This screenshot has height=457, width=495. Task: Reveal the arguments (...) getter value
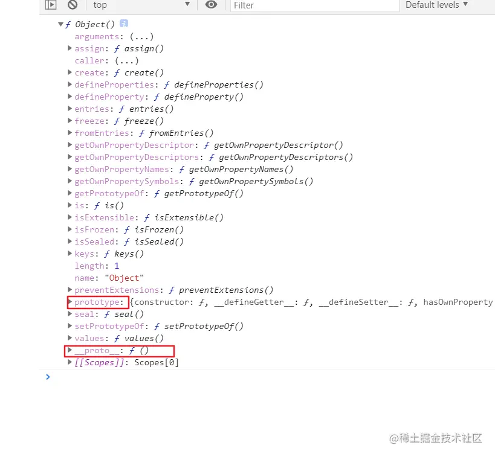[142, 37]
